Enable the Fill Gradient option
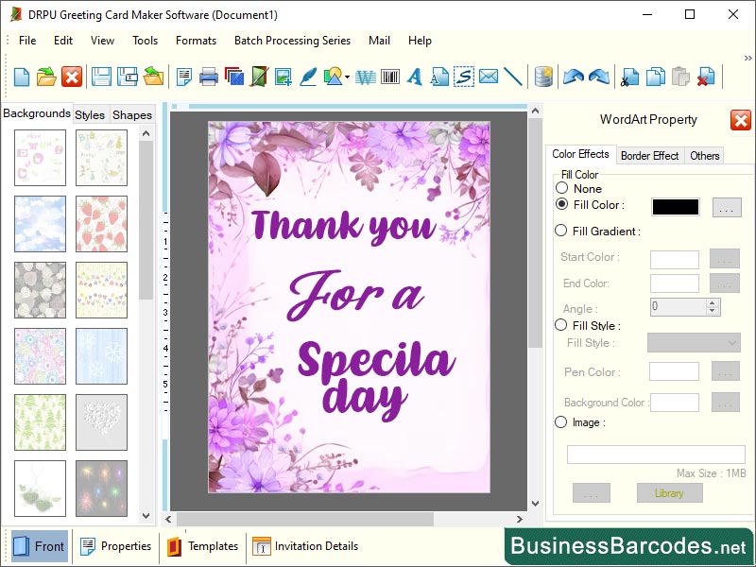The image size is (756, 567). pyautogui.click(x=562, y=231)
